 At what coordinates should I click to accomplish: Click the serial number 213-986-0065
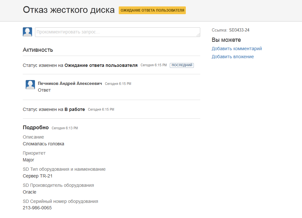click(37, 208)
